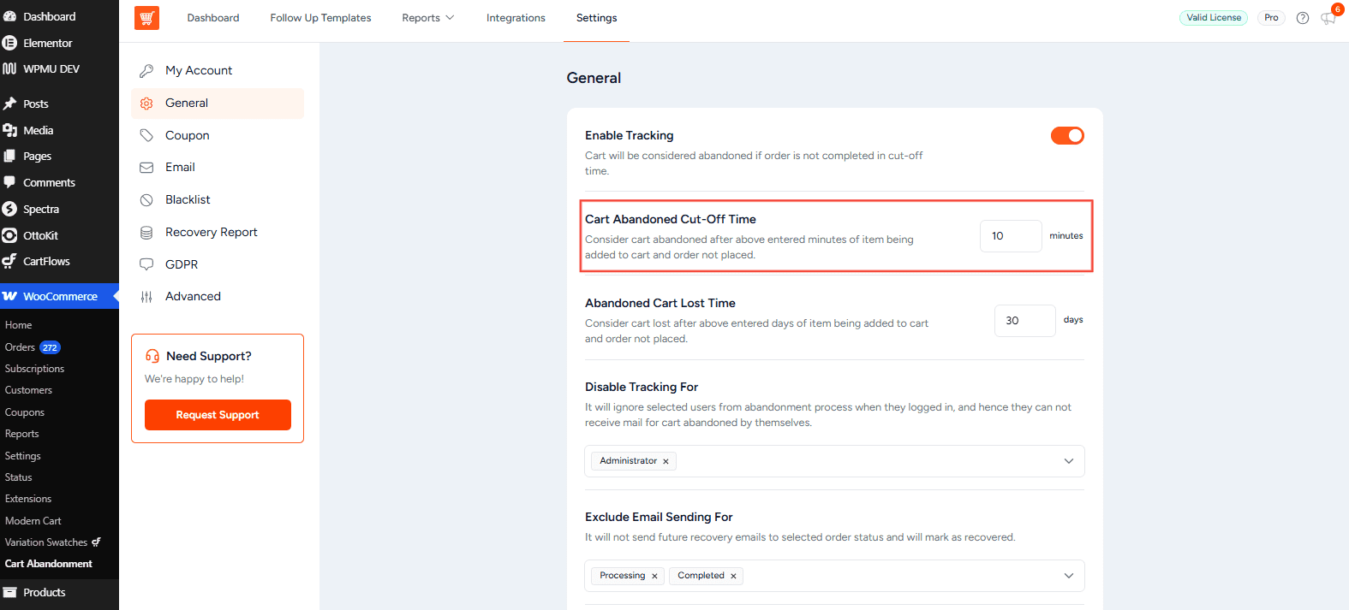Click the headset icon in Need Support
This screenshot has height=610, width=1349.
tap(152, 356)
